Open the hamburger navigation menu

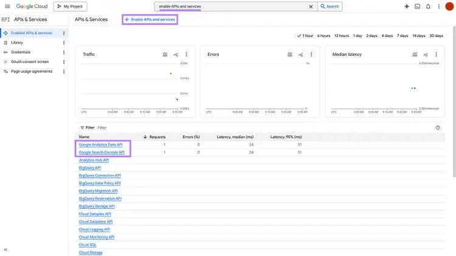pyautogui.click(x=7, y=6)
